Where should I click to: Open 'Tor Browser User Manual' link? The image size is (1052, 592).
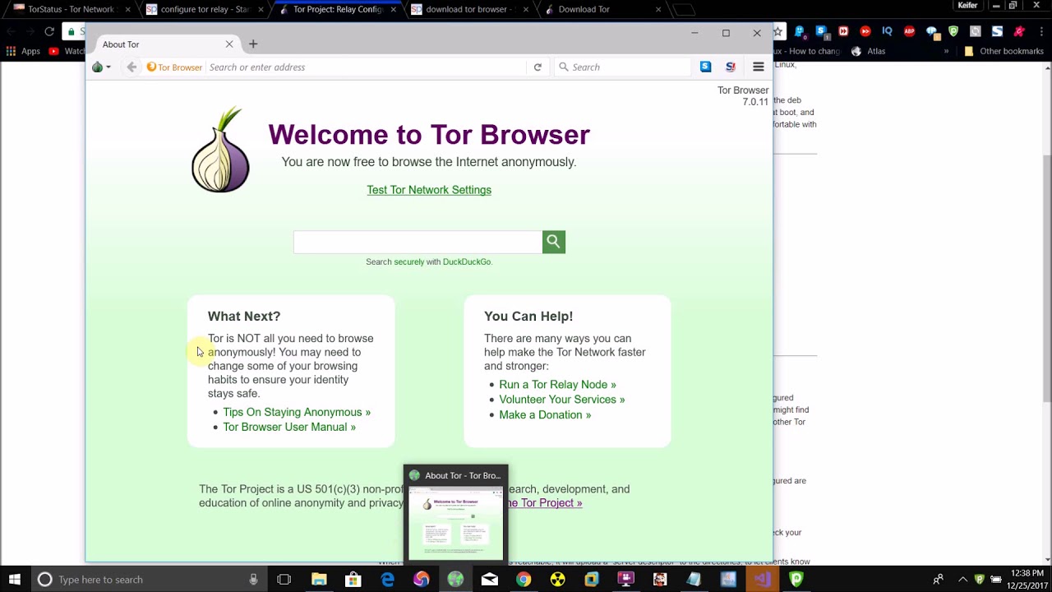(x=289, y=427)
